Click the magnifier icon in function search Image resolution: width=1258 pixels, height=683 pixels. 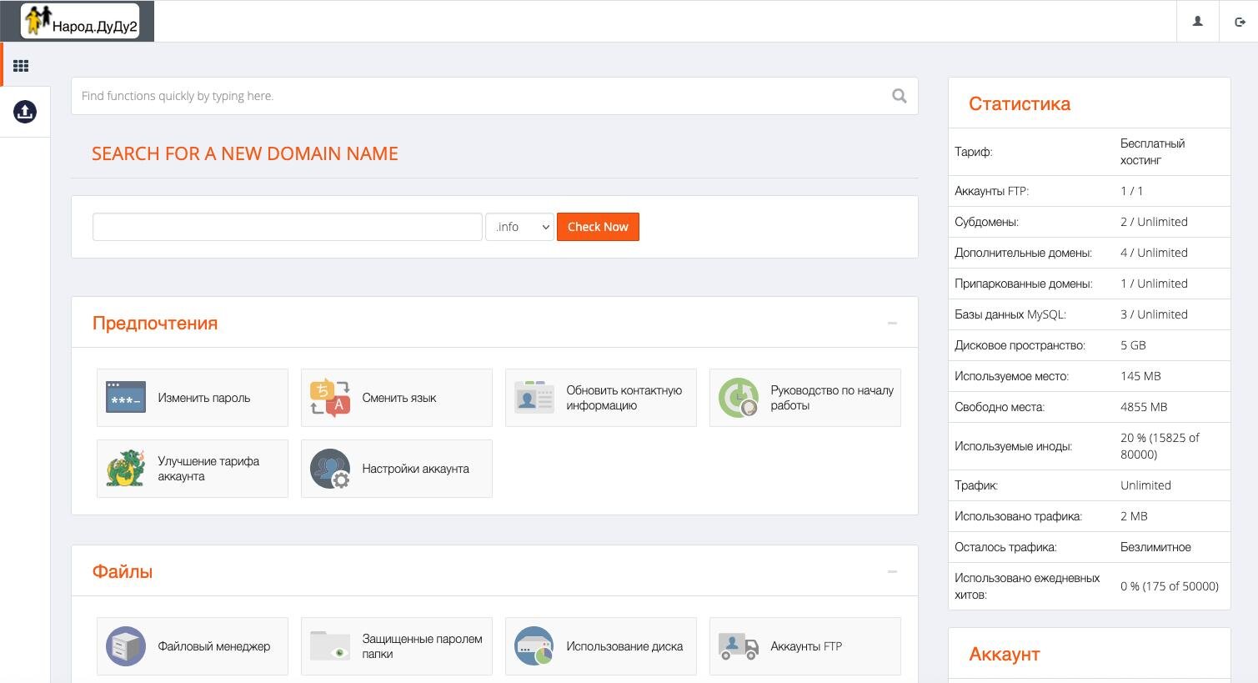pos(899,96)
